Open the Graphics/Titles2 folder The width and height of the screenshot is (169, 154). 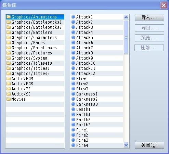click(x=35, y=73)
